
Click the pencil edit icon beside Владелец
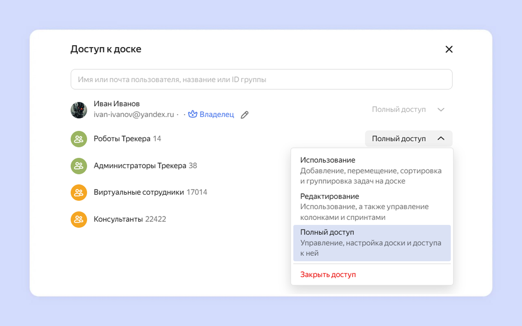(x=245, y=115)
